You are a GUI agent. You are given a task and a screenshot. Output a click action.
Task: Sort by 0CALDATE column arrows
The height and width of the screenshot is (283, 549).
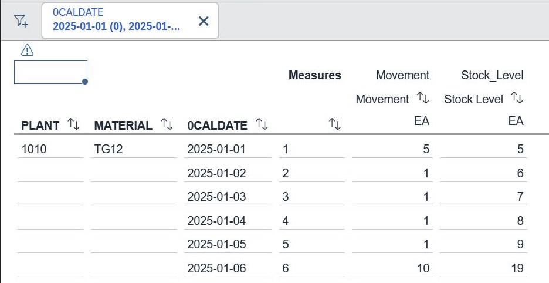tap(262, 124)
